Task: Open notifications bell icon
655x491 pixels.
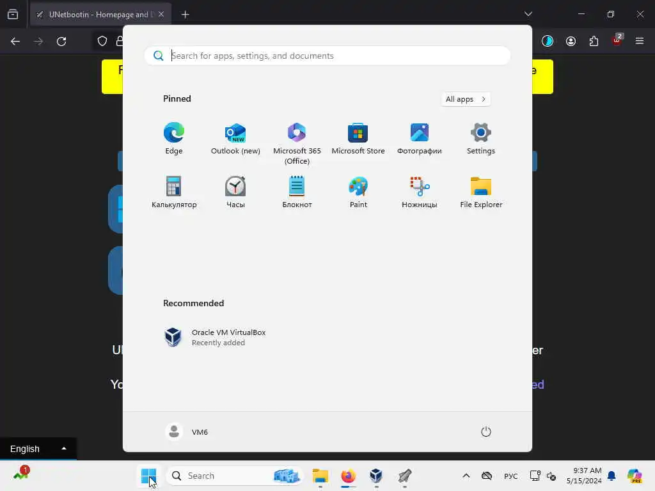Action: pyautogui.click(x=612, y=476)
